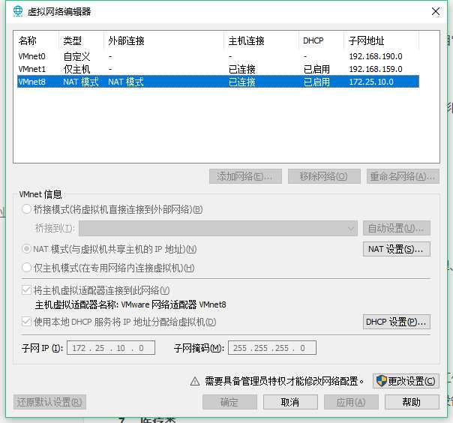Toggle 将主机虚拟适配器连接到此网络 checkbox
453x423 pixels.
point(26,289)
